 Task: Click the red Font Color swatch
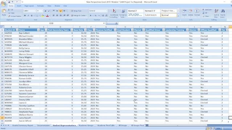(47, 16)
